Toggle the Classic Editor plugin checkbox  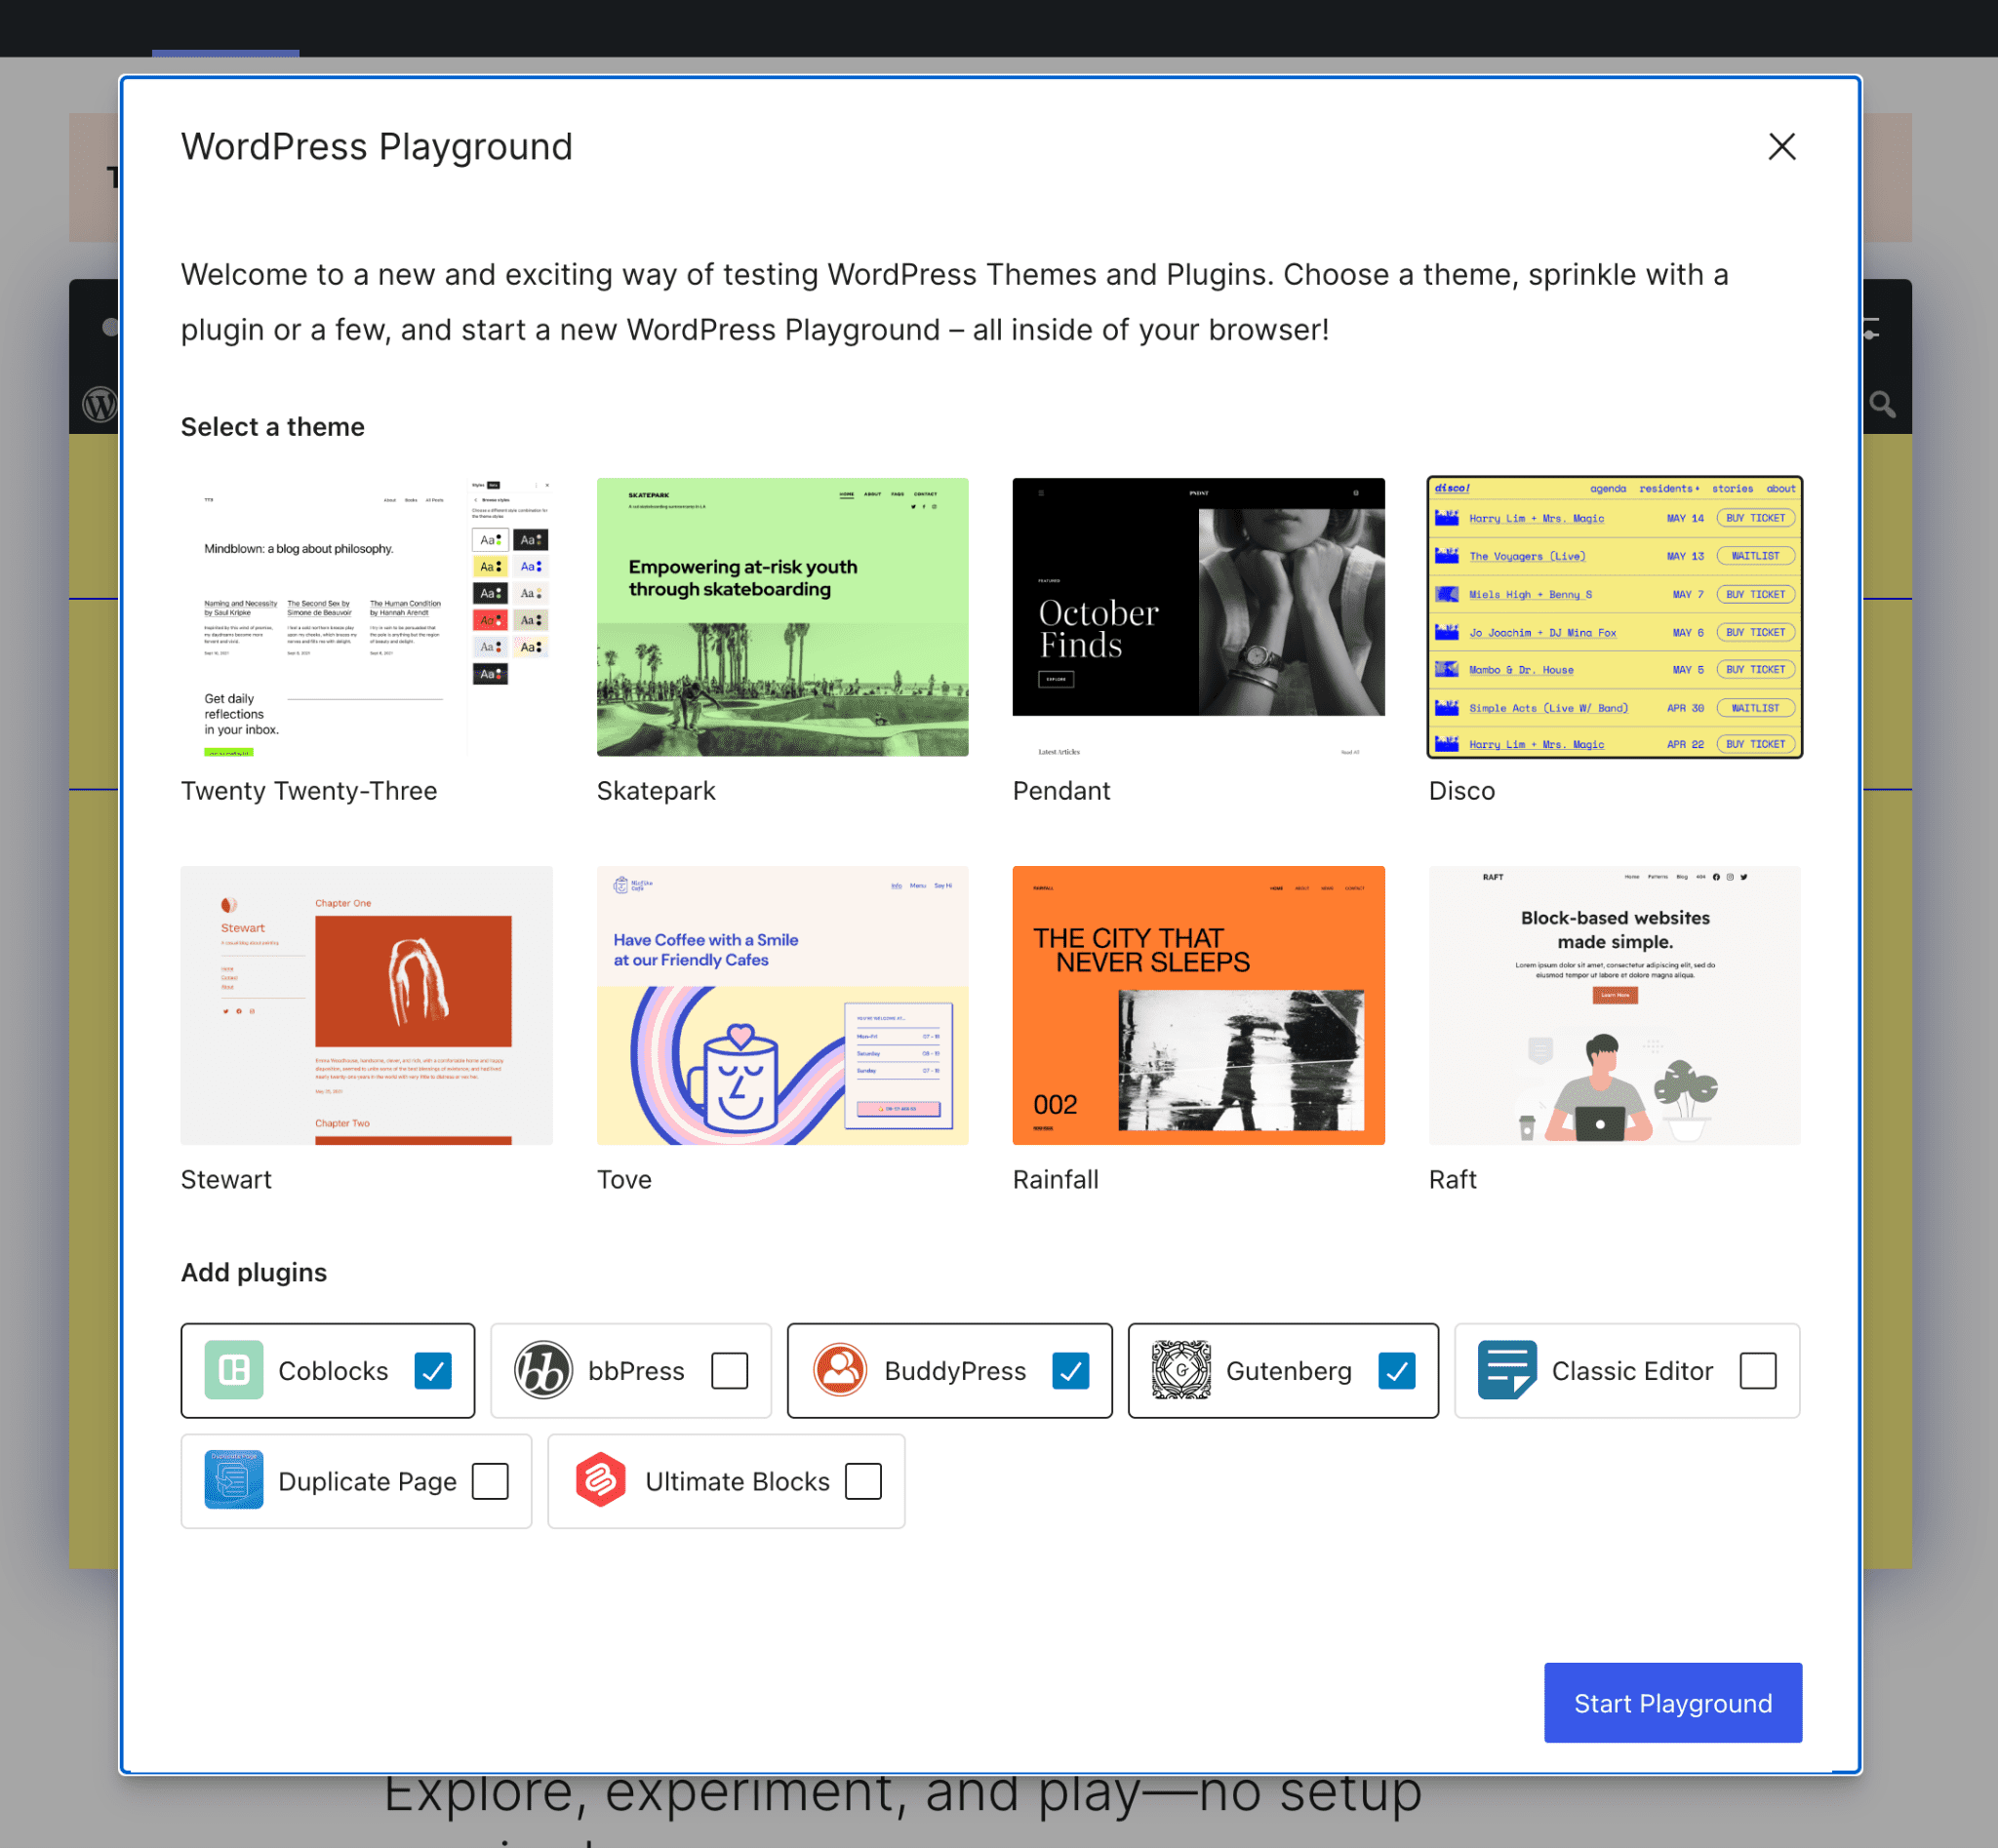point(1760,1369)
